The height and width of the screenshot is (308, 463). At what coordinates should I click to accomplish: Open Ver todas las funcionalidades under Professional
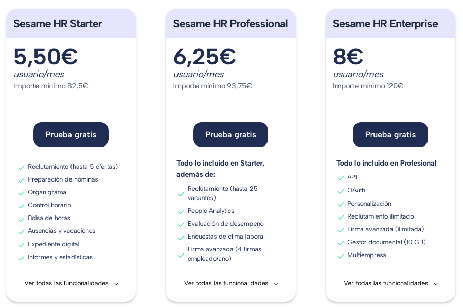coord(227,283)
